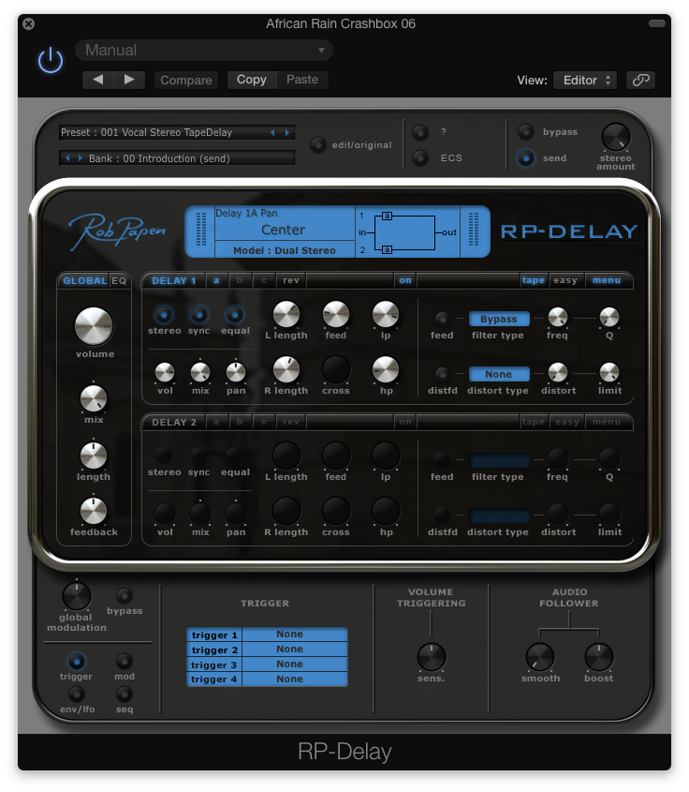
Task: Open the Delay 1 menu
Action: 607,280
